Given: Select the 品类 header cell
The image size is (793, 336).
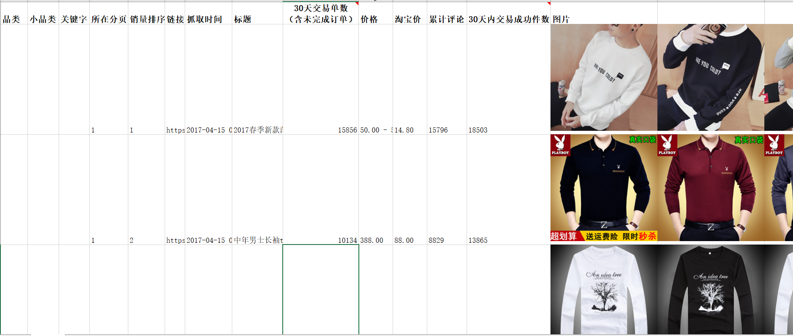Looking at the screenshot, I should tap(14, 13).
